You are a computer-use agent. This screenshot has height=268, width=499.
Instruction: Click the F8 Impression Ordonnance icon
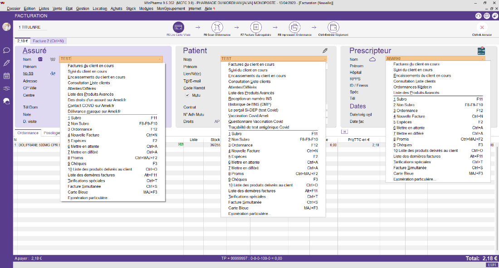[294, 27]
